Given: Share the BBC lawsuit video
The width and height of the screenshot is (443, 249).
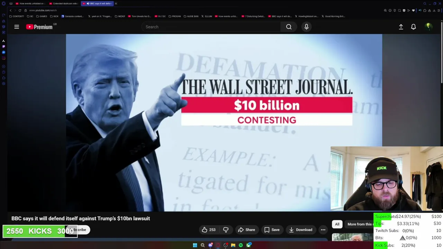Looking at the screenshot, I should (246, 230).
